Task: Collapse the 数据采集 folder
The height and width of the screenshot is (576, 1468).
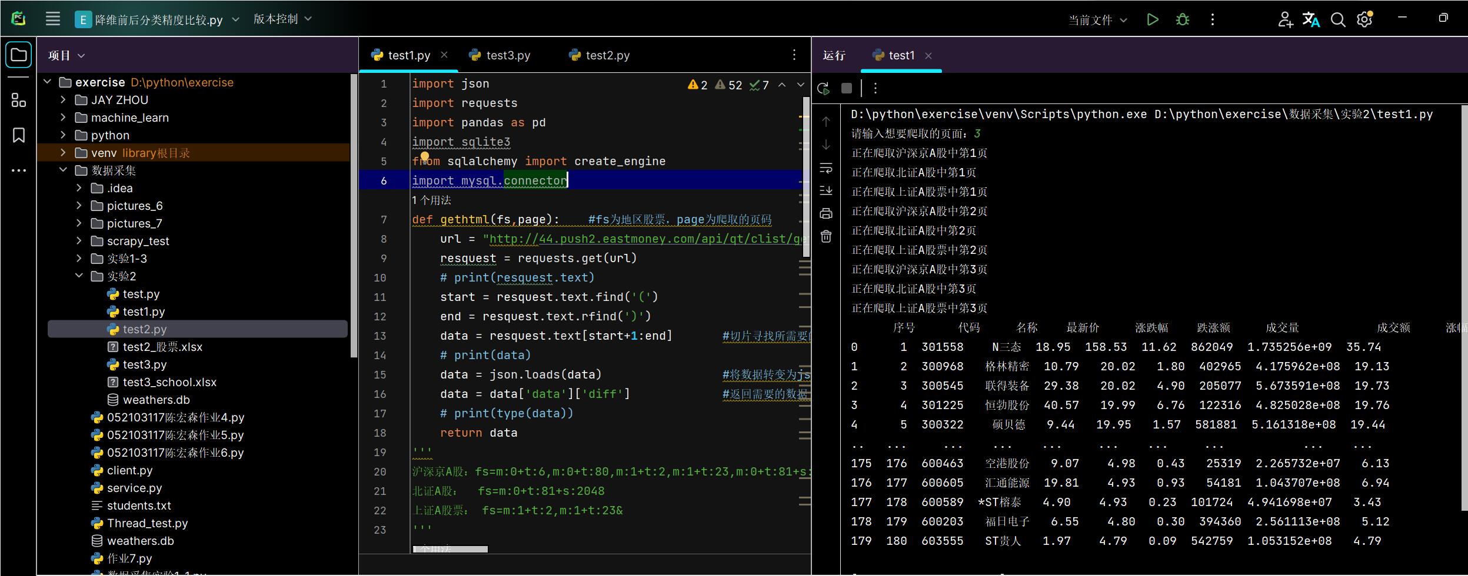Action: [x=63, y=170]
